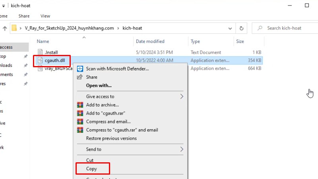Click the pin icon next to Pictures
This screenshot has height=179, width=318.
[x=25, y=84]
